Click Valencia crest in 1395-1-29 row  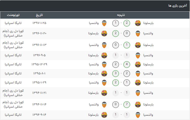tap(104, 83)
